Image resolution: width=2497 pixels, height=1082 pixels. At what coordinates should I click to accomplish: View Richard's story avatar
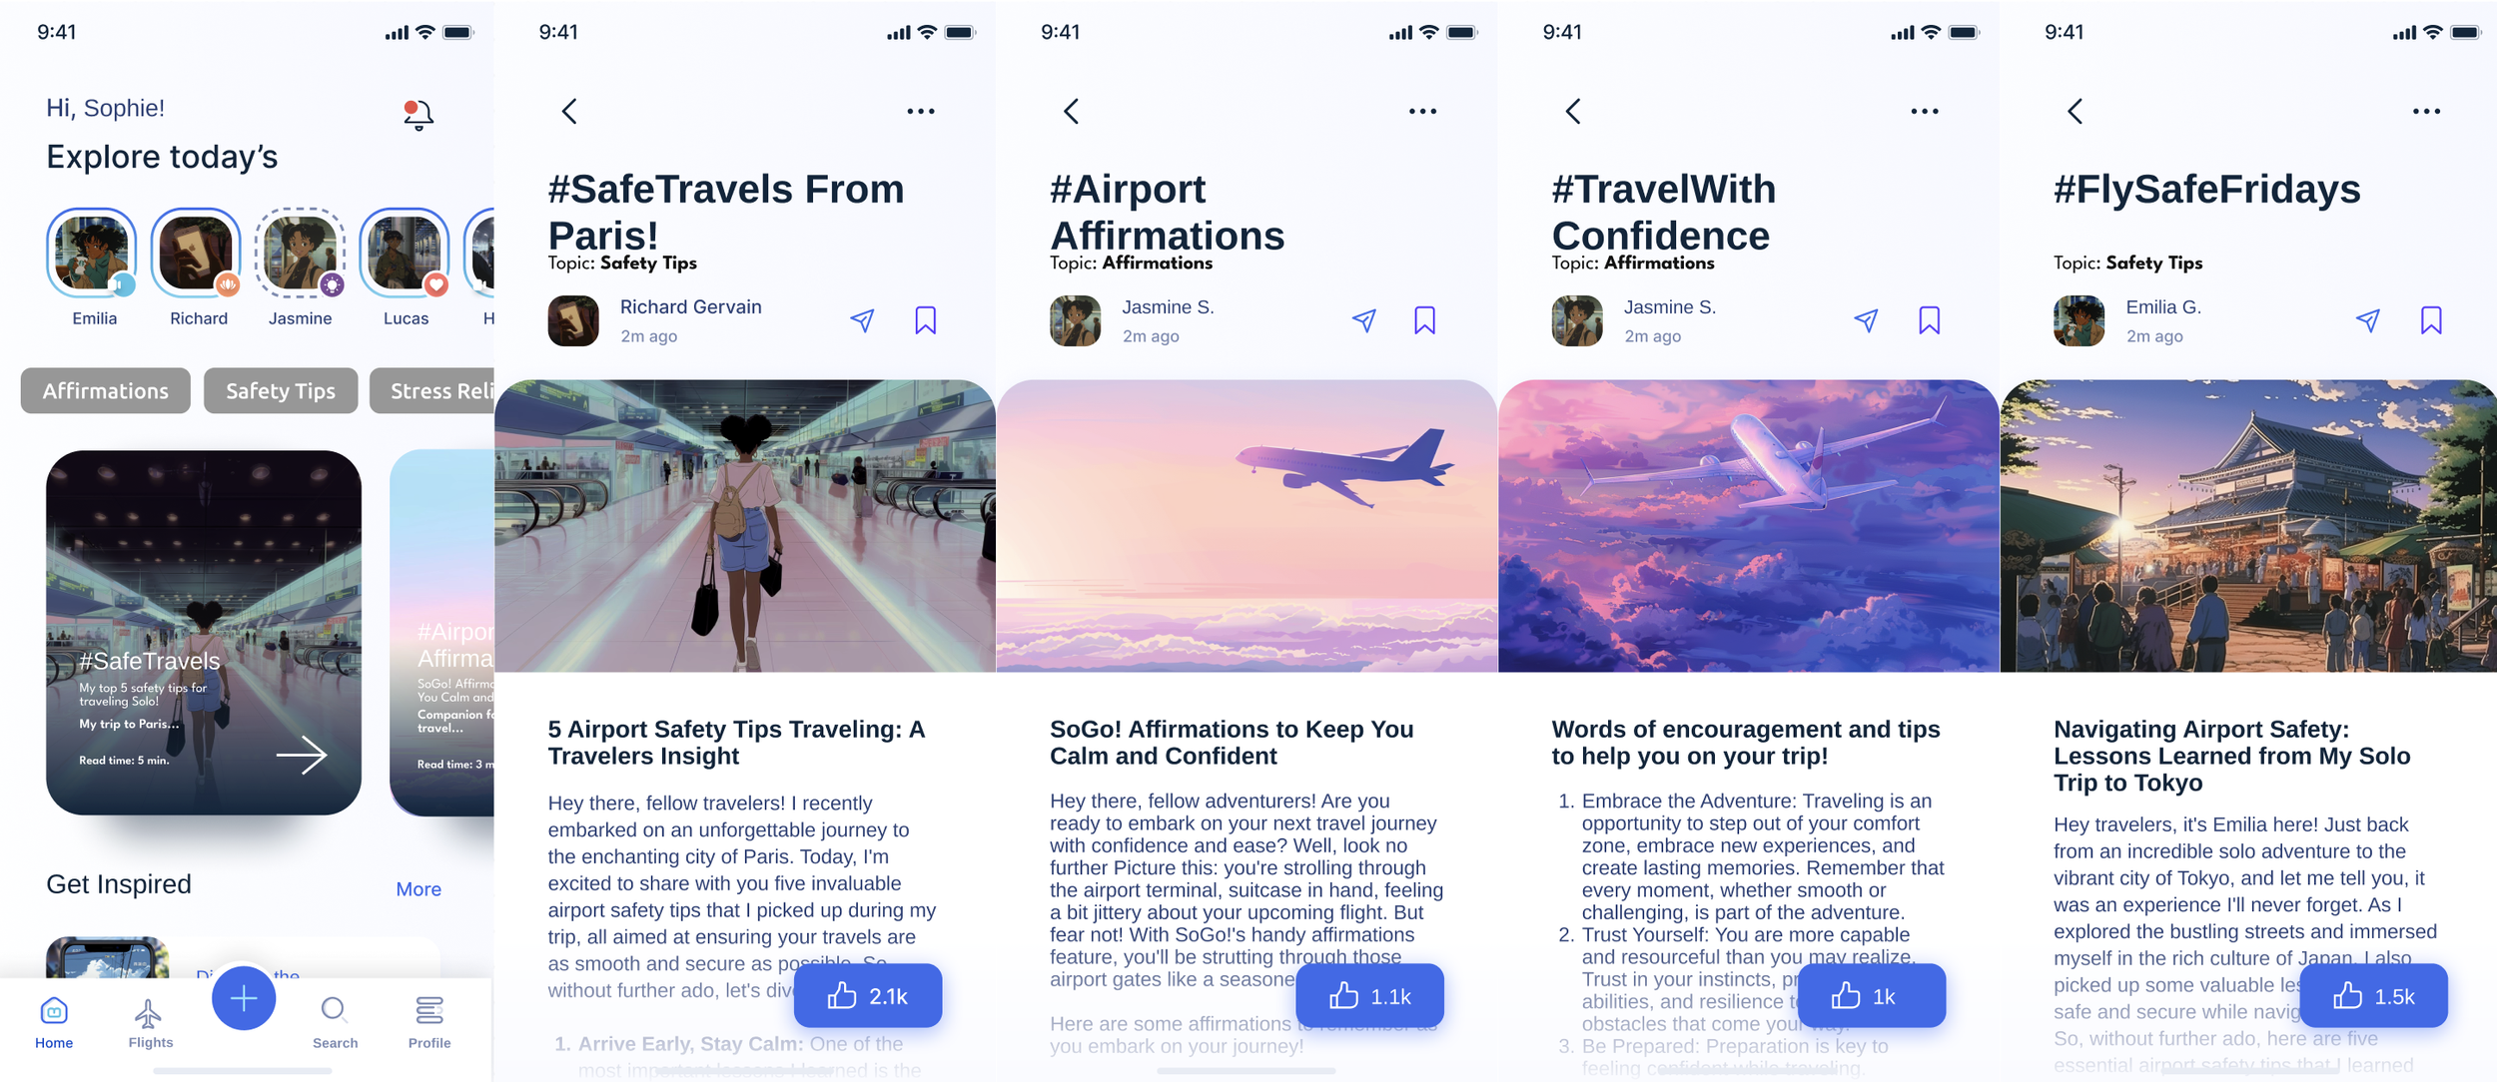(x=197, y=254)
